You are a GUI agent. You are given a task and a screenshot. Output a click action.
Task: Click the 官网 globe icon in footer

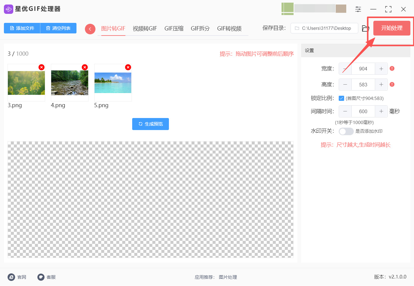[11, 277]
